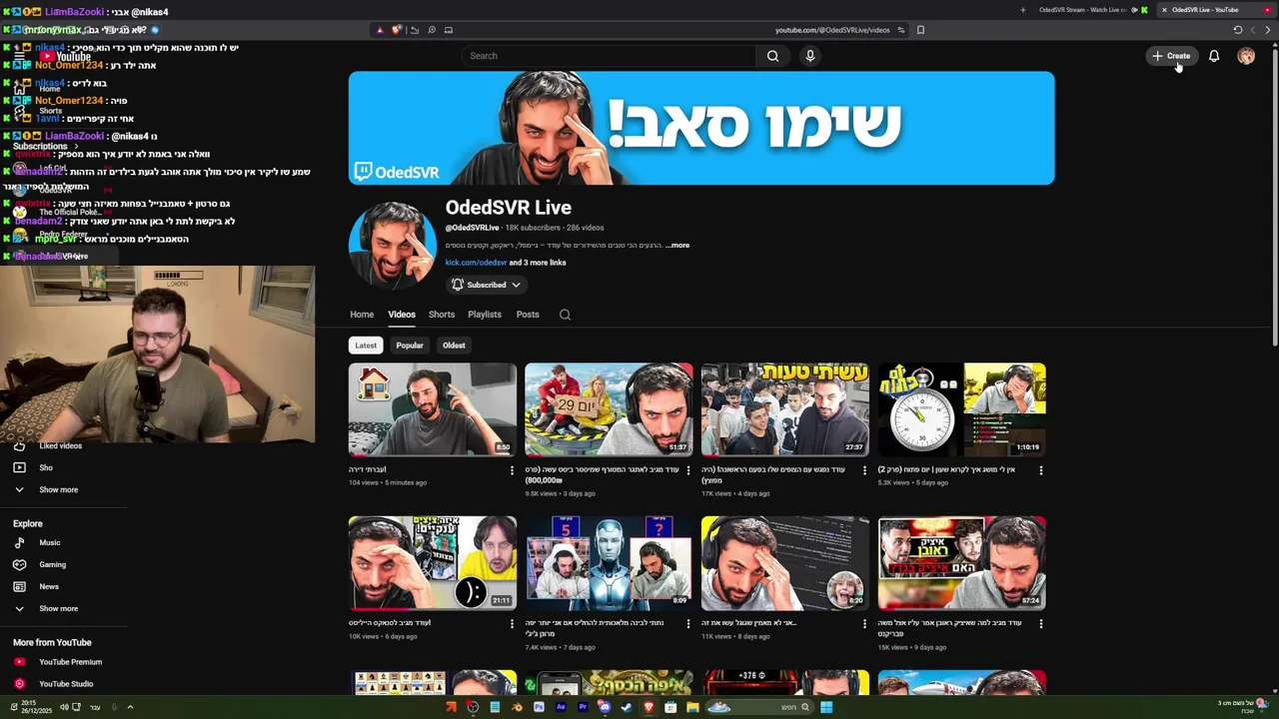The width and height of the screenshot is (1279, 719).
Task: Click the channel banner image
Action: [701, 128]
